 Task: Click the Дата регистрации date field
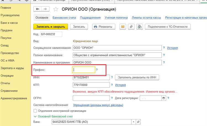click(x=150, y=98)
